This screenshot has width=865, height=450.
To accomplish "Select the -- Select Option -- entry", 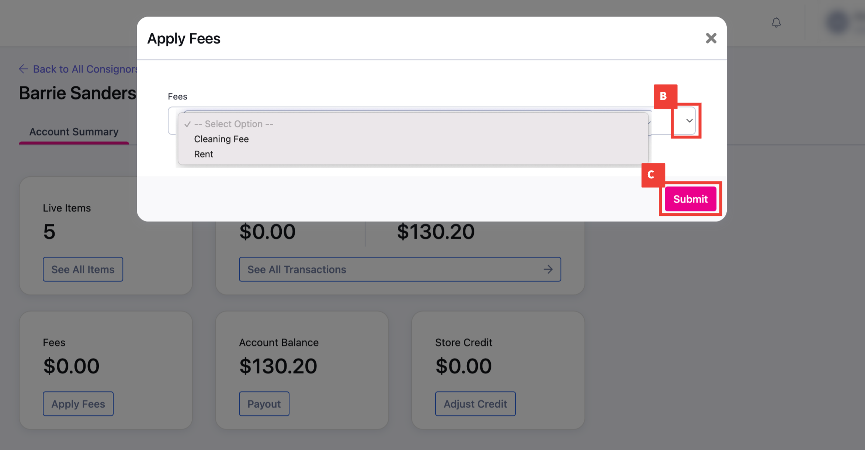I will point(234,124).
